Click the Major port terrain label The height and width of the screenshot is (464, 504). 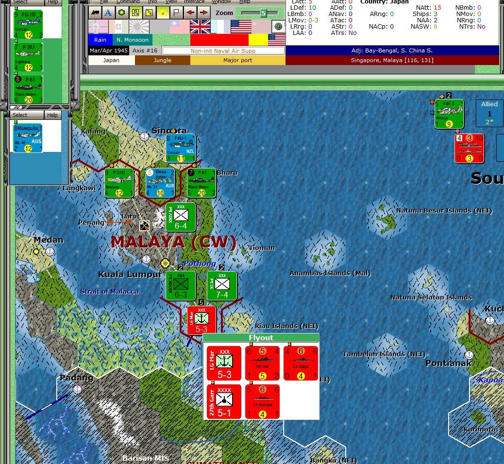coord(237,60)
